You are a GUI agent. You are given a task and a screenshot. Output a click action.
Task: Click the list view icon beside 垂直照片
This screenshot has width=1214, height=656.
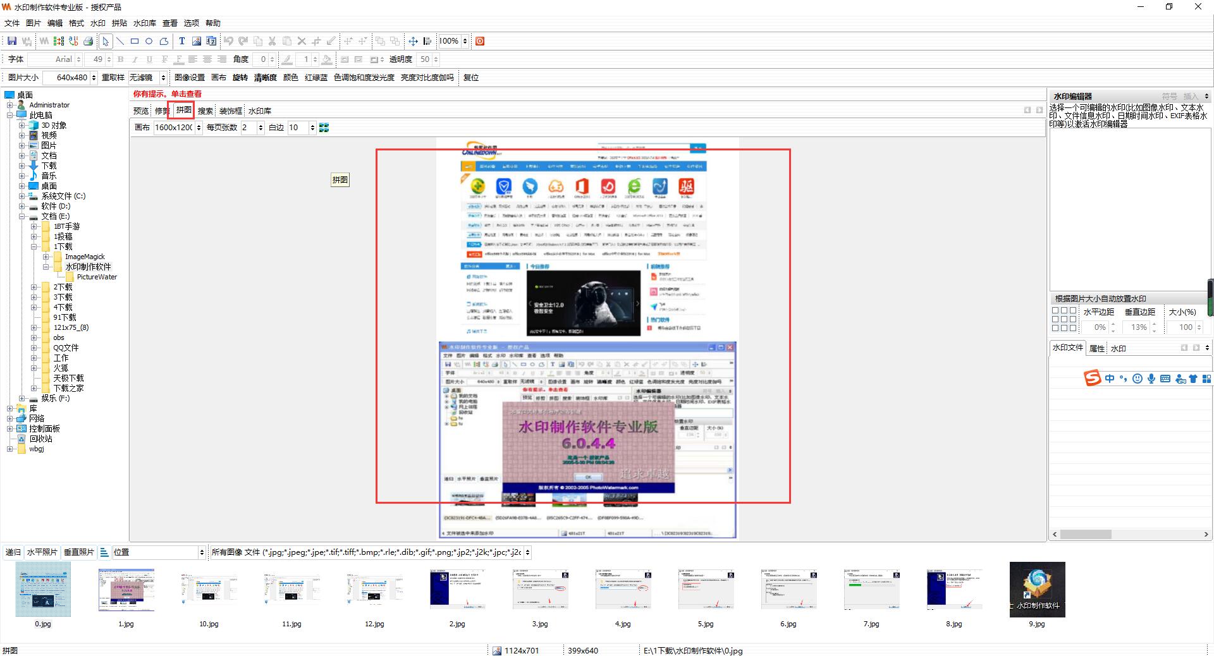(x=104, y=552)
